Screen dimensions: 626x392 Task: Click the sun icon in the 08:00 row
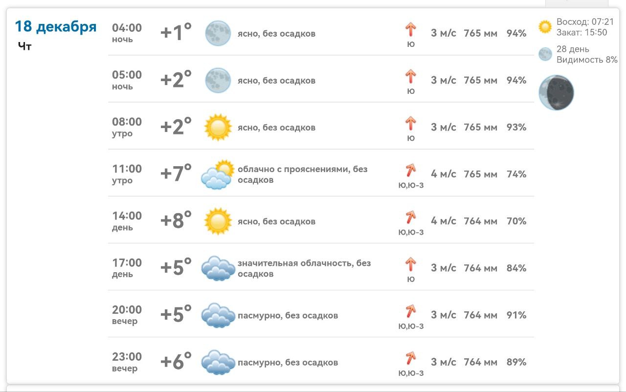click(x=218, y=127)
